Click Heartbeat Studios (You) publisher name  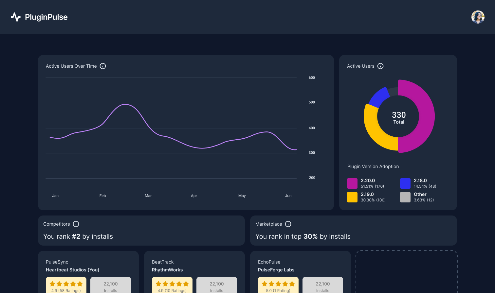72,270
